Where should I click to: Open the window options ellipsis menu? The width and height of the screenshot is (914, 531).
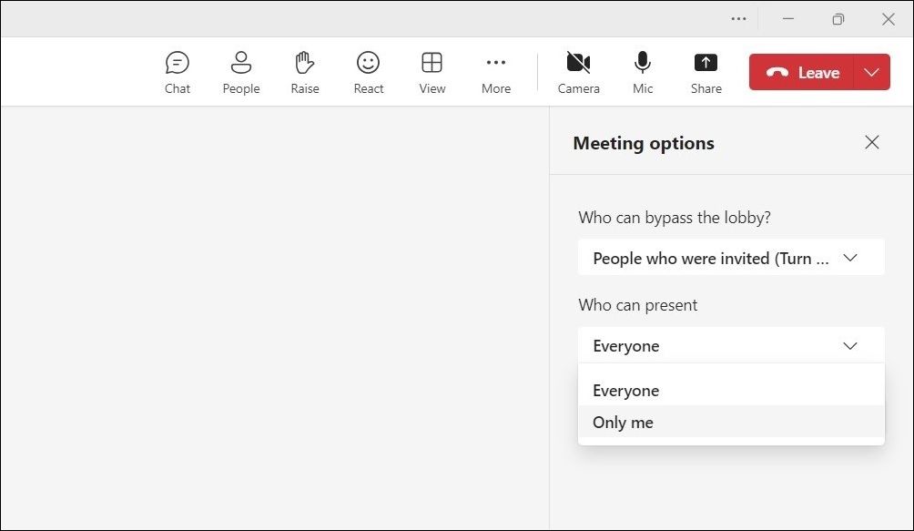tap(738, 18)
